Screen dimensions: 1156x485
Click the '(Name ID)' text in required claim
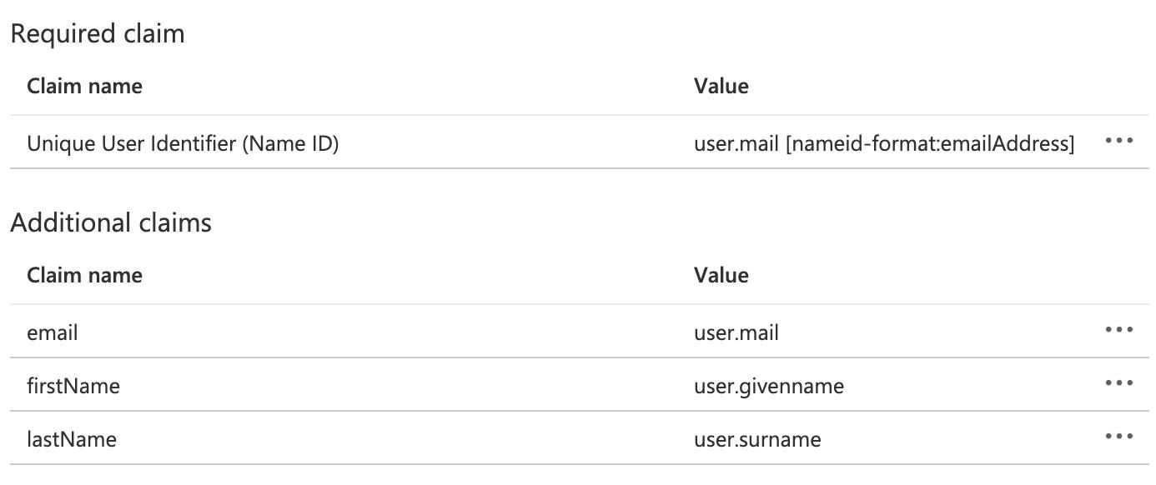click(x=290, y=144)
